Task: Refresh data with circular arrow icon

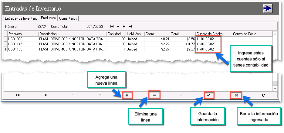Action: point(264,95)
